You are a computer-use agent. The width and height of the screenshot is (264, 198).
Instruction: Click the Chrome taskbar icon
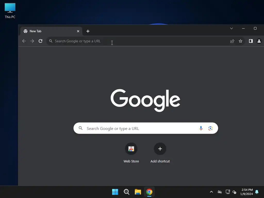(x=149, y=192)
